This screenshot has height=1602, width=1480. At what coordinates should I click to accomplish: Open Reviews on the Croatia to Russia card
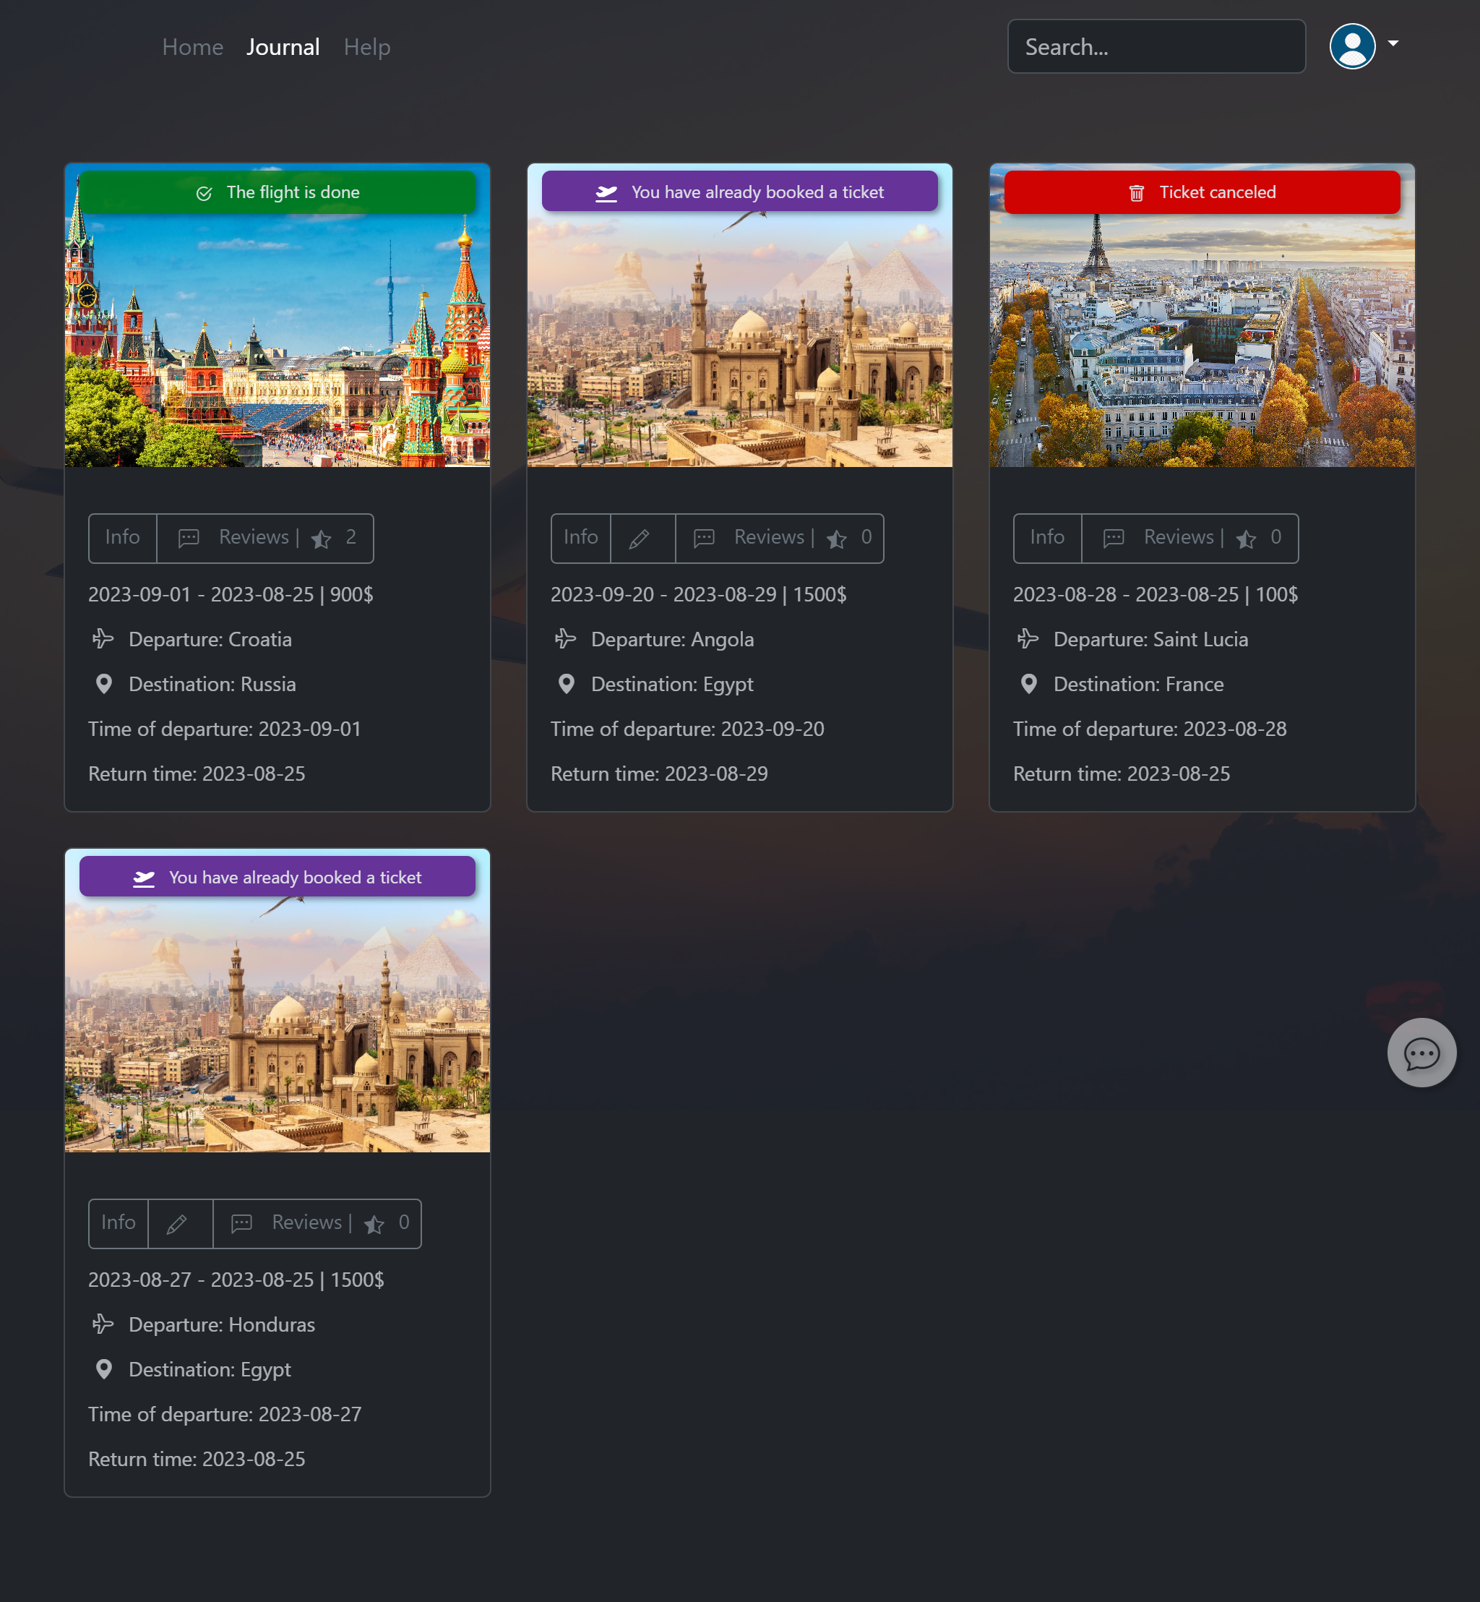(254, 537)
